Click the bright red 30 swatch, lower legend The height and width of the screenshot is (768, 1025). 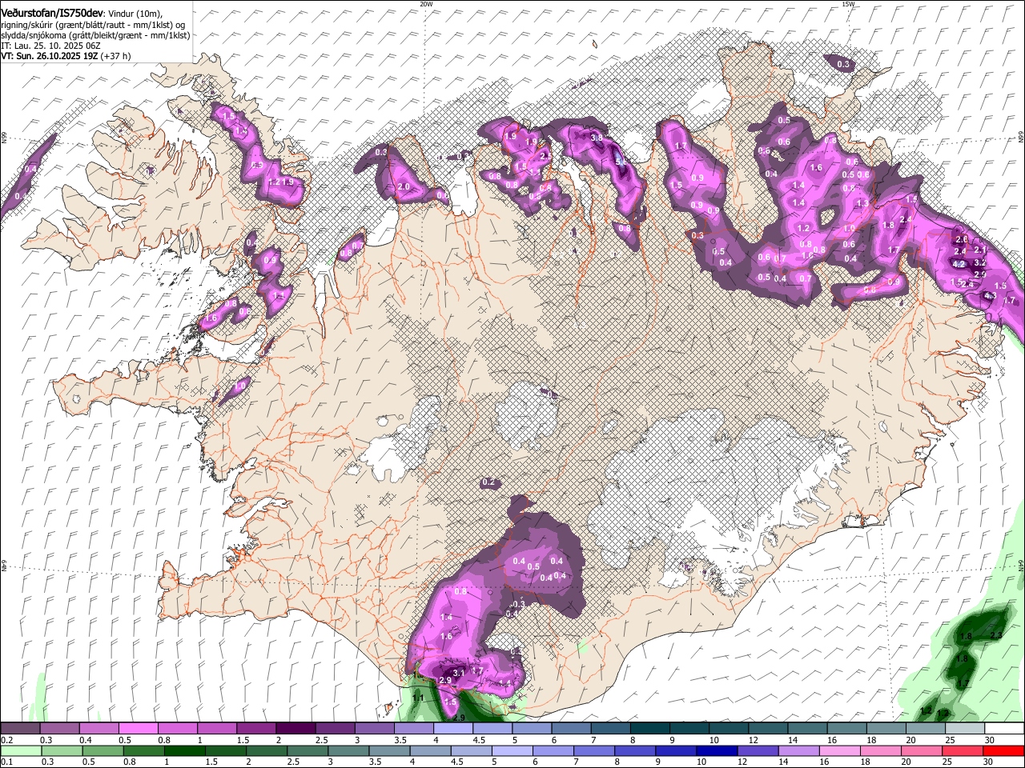click(x=1004, y=750)
